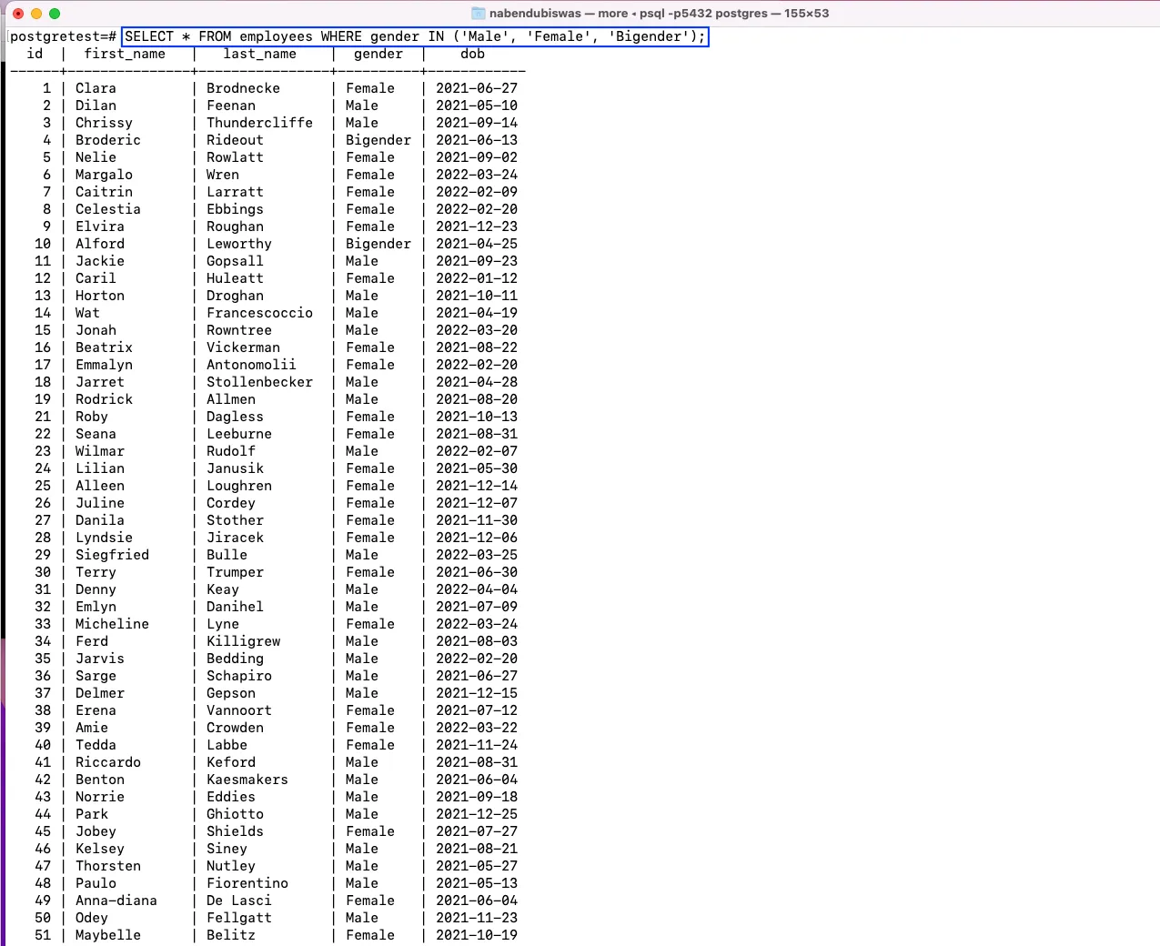Image resolution: width=1160 pixels, height=946 pixels.
Task: Select last name Thundercliffe
Action: tap(259, 123)
